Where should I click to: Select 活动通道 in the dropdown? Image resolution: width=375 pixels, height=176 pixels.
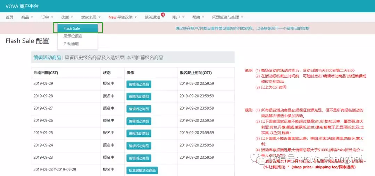[x=71, y=44]
